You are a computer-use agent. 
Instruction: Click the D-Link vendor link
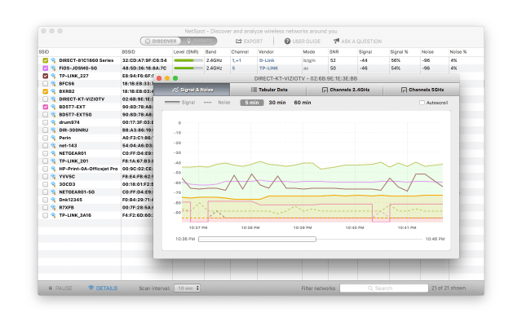[x=267, y=60]
